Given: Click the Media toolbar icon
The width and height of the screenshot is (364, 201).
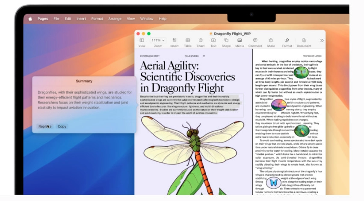Looking at the screenshot, I should pyautogui.click(x=240, y=41).
